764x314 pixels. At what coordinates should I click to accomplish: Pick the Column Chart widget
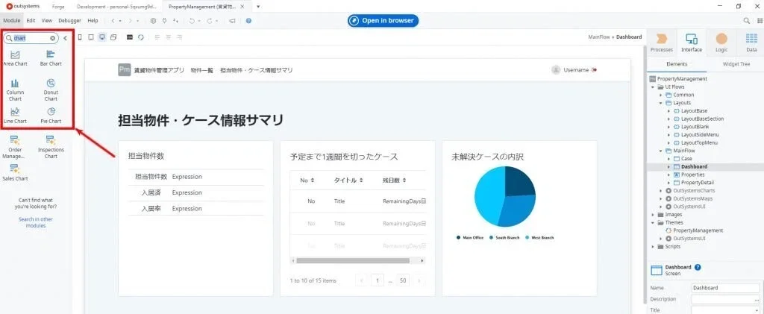[x=15, y=89]
